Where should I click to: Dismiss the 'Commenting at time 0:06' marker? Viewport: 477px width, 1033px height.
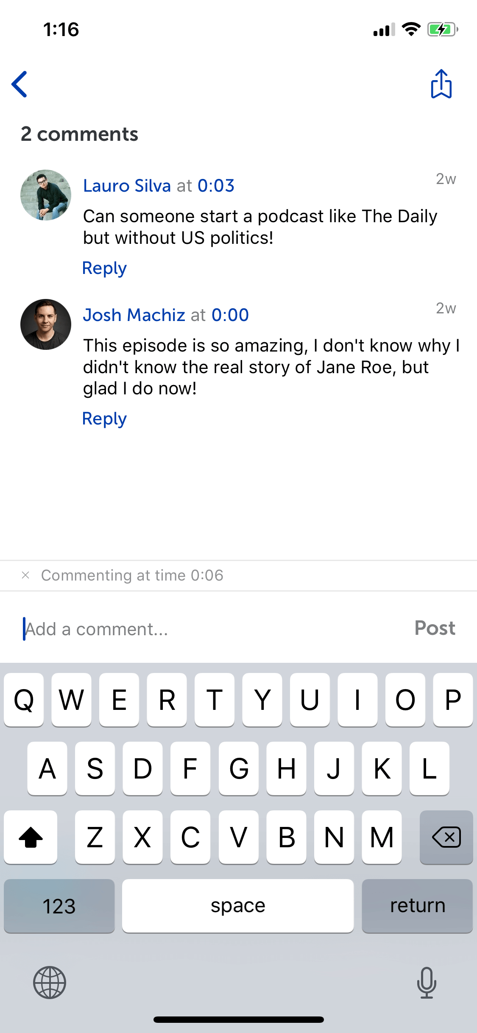click(25, 575)
